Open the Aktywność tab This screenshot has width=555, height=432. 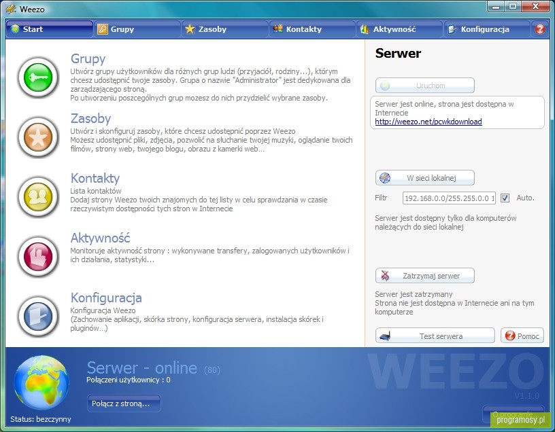click(x=400, y=29)
